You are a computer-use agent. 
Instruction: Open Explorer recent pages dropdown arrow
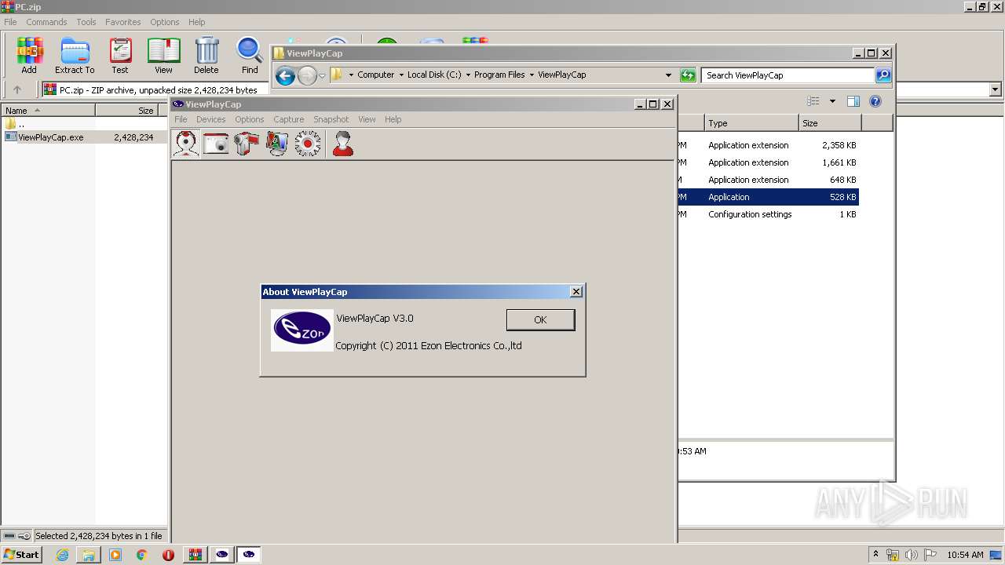click(x=322, y=75)
